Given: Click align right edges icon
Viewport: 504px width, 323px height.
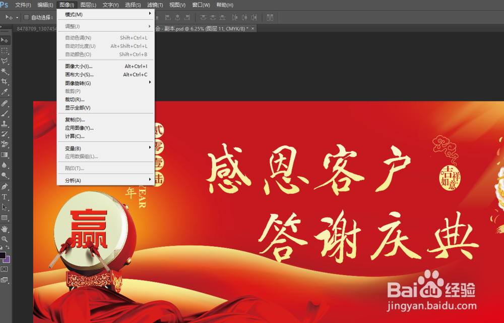Looking at the screenshot, I should [187, 17].
